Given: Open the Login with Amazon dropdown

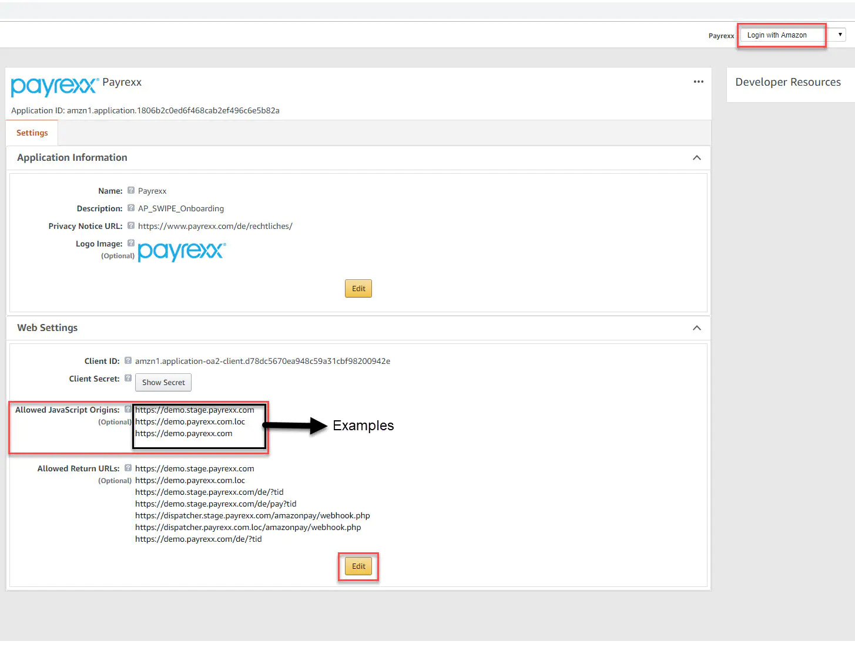Looking at the screenshot, I should tap(791, 35).
